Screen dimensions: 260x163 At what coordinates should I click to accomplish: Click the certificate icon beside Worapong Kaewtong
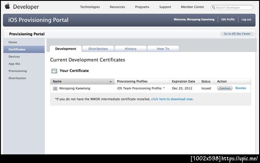coord(55,88)
